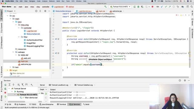Select web.xml in the Project tree
Screen dimensions: 194x109
[27, 58]
